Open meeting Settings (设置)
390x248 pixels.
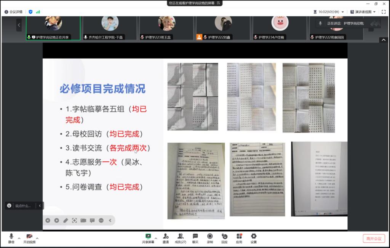[x=254, y=238]
